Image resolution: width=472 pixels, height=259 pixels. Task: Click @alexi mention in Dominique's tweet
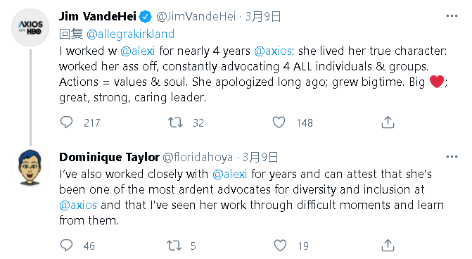point(230,174)
